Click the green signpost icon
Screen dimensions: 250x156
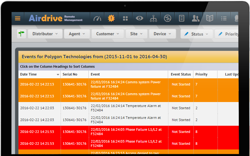point(21,34)
